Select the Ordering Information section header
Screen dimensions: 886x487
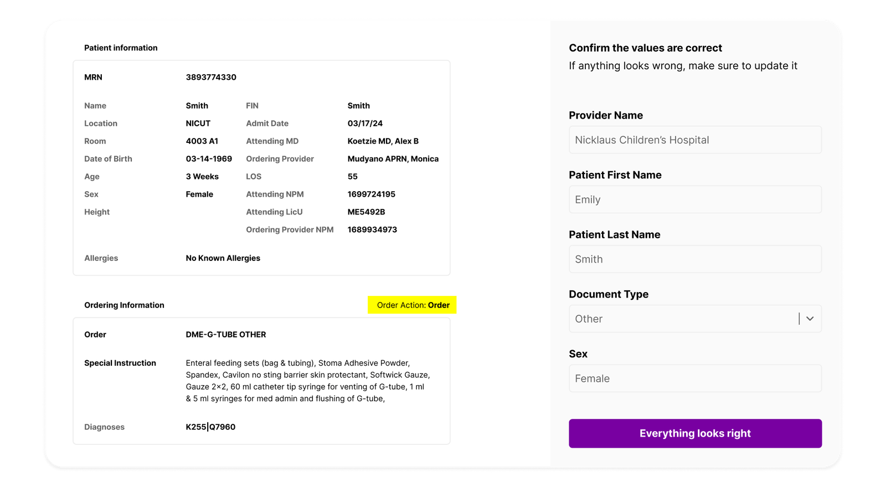point(124,305)
